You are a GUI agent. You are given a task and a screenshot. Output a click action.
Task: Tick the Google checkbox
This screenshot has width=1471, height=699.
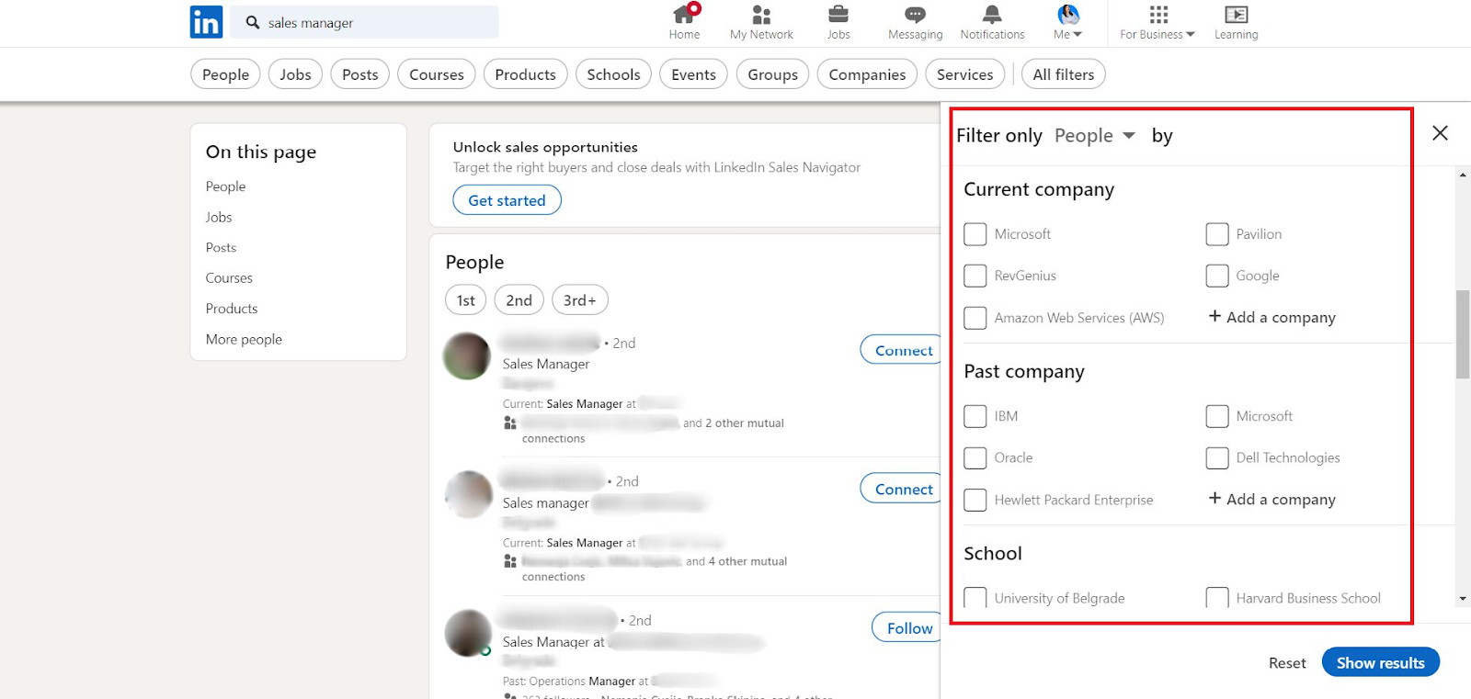[x=1217, y=276]
